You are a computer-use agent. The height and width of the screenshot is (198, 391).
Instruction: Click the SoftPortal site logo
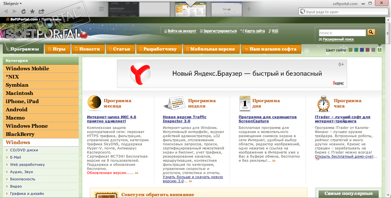44,33
